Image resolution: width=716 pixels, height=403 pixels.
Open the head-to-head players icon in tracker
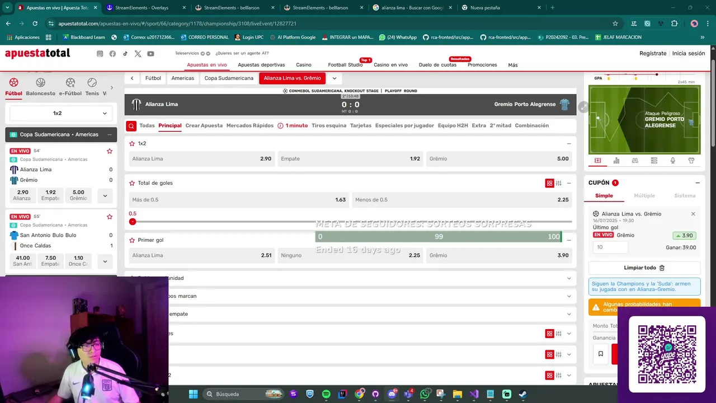635,161
